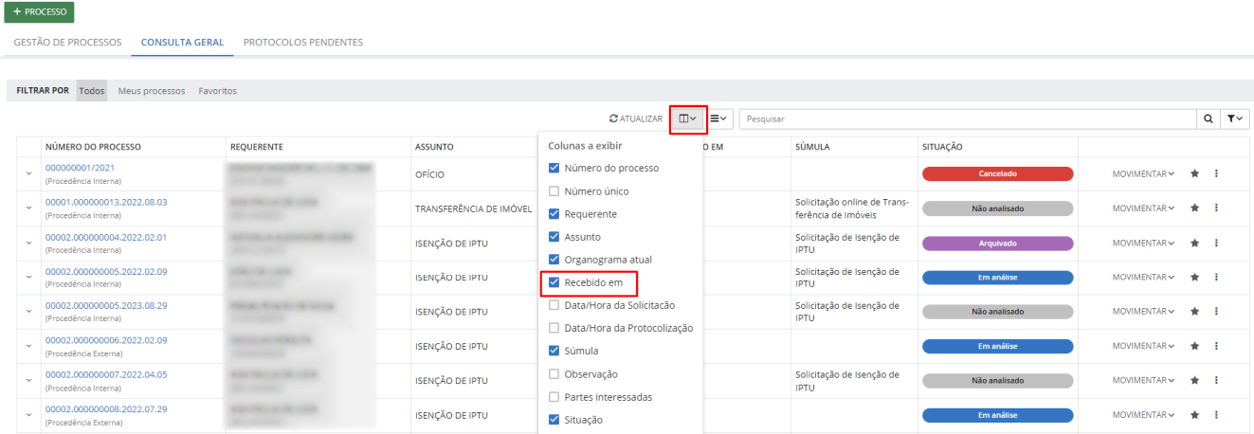Open the column visibility selector icon
Viewport: 1254px width, 434px height.
pyautogui.click(x=688, y=118)
